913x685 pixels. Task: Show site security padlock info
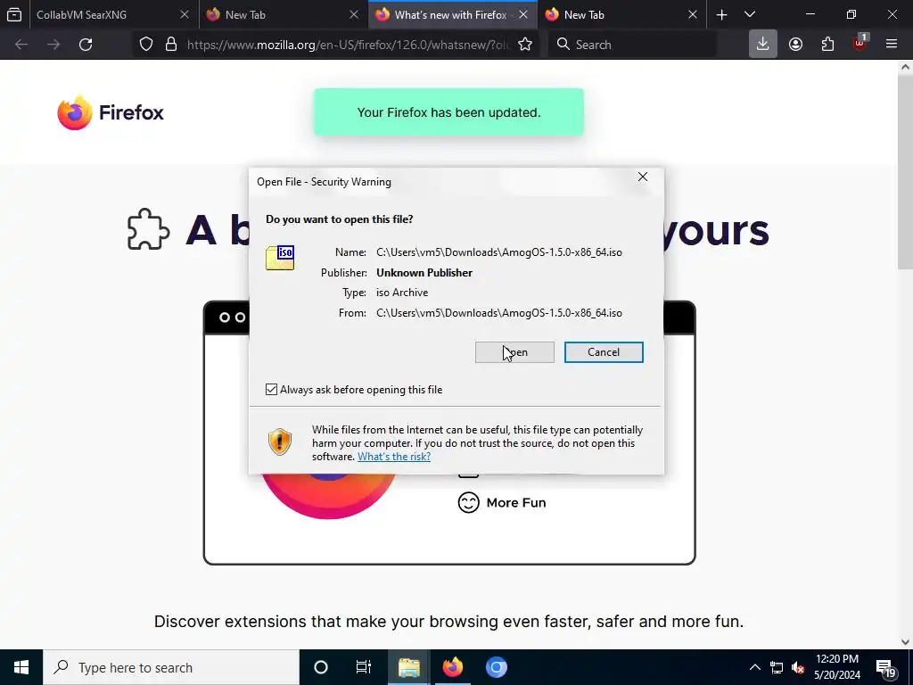pos(171,45)
